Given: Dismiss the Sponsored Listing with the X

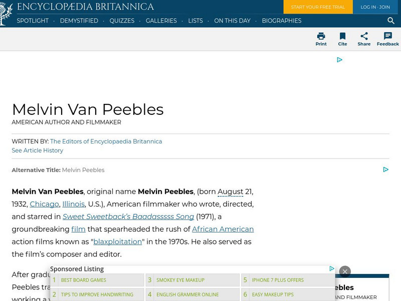Looking at the screenshot, I should [345, 271].
